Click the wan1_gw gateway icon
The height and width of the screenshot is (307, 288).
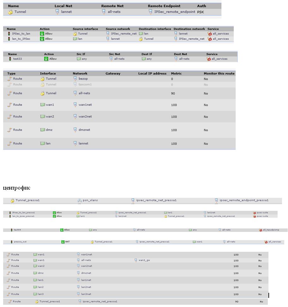pos(136,260)
